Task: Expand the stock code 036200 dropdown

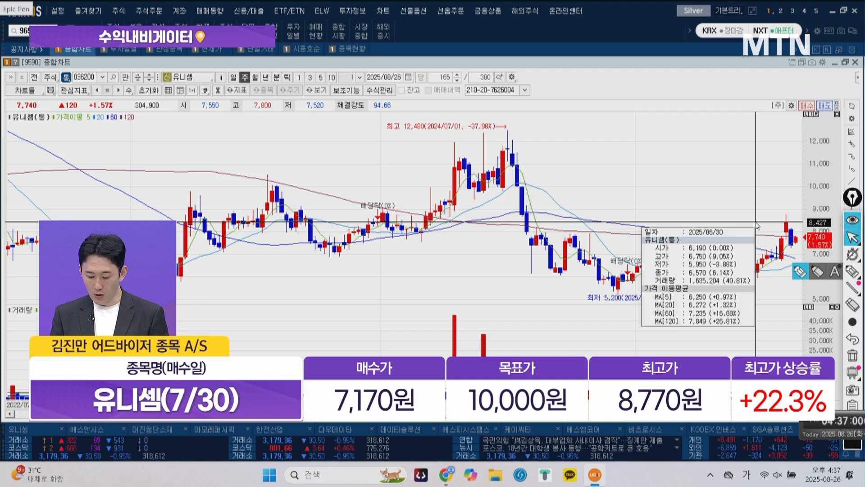Action: pos(103,77)
